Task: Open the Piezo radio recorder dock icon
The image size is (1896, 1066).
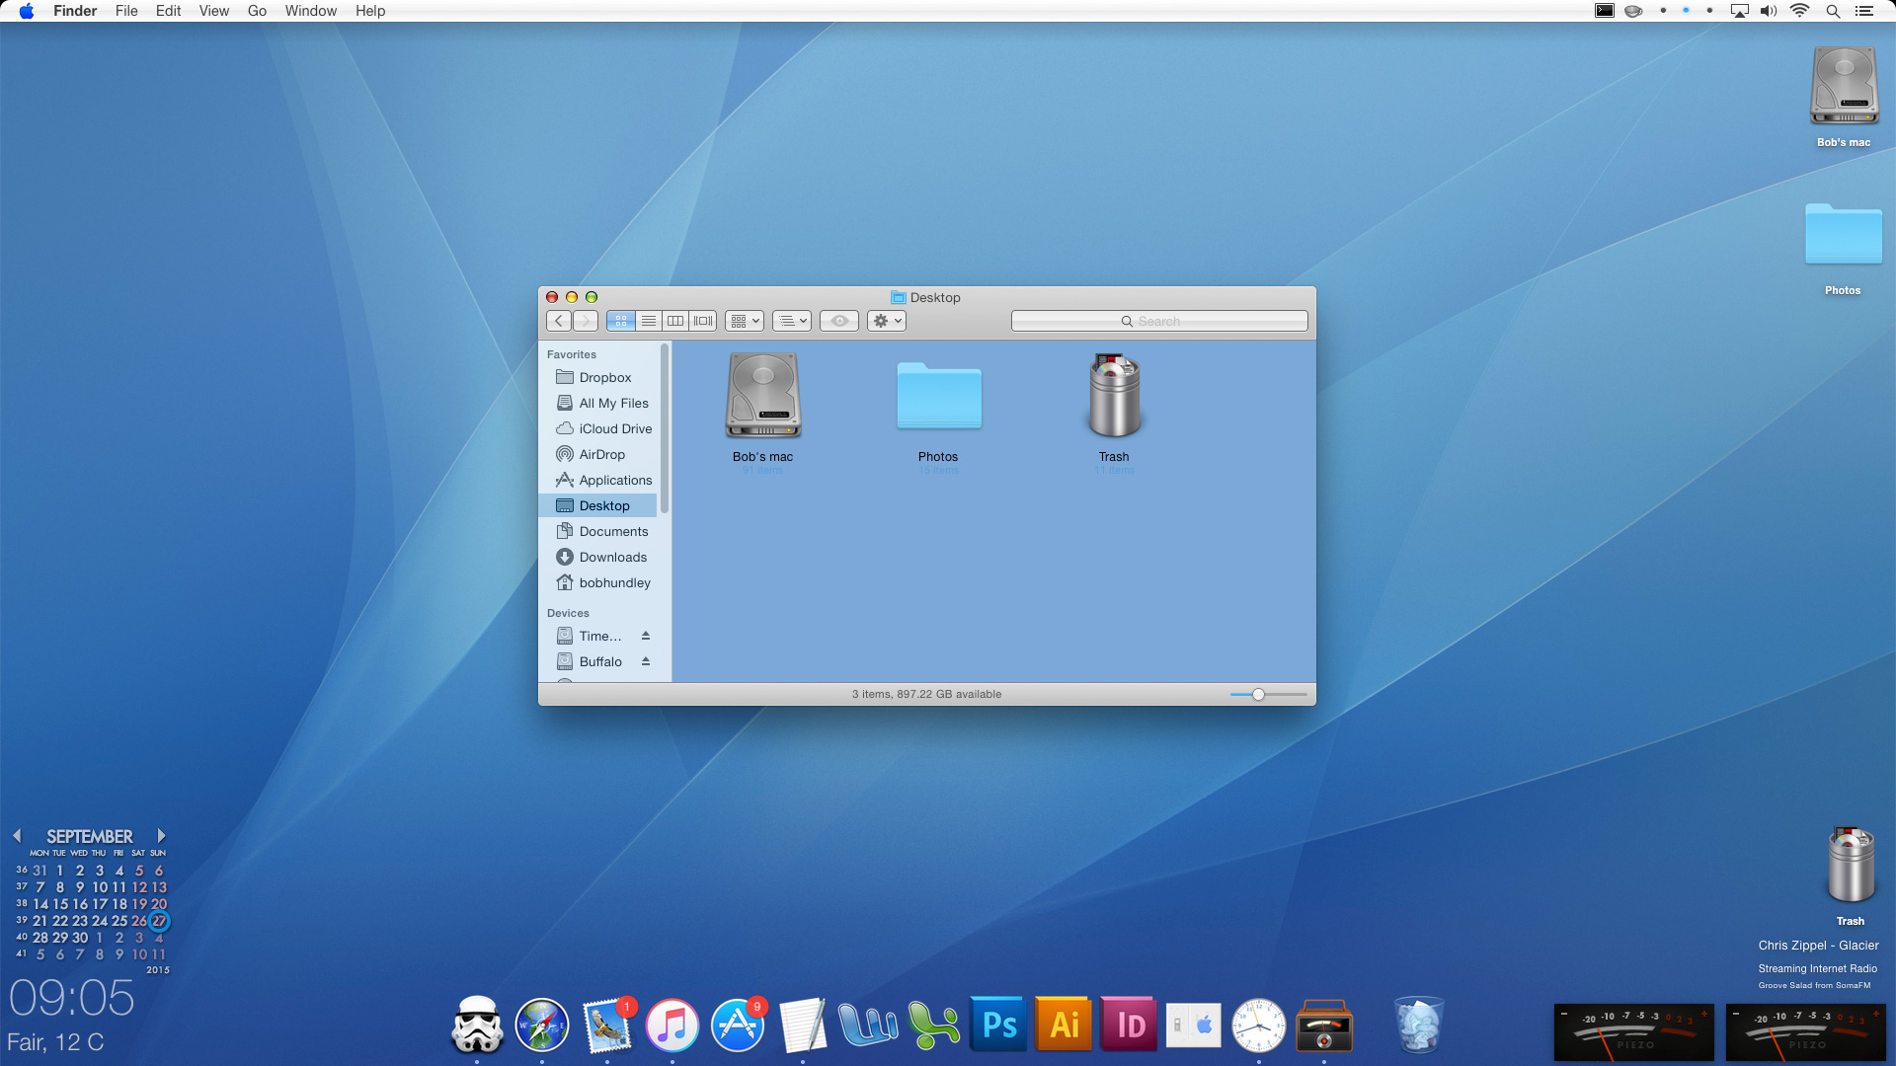Action: click(x=1324, y=1027)
